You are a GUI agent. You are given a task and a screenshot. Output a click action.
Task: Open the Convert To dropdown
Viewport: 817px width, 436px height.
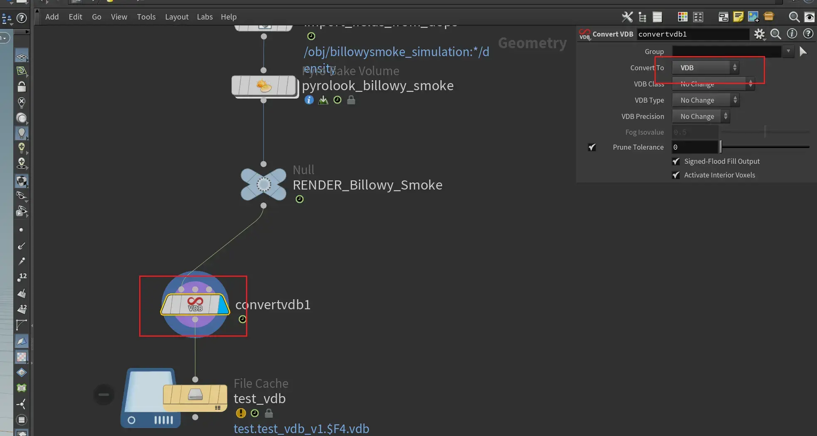coord(706,68)
